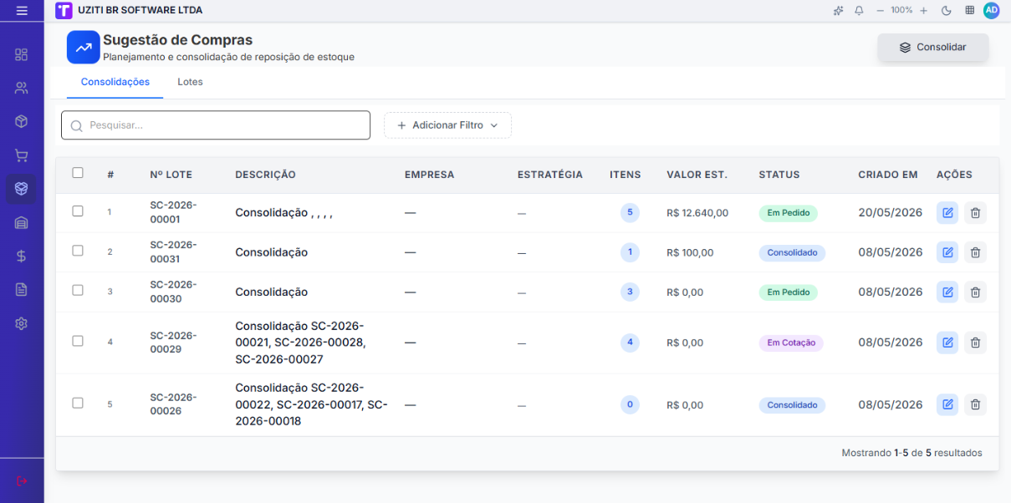This screenshot has width=1011, height=503.
Task: Focus the Pesquisar search field
Action: pyautogui.click(x=216, y=125)
